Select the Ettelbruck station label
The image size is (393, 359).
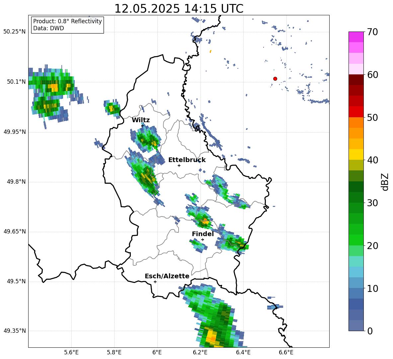coord(187,160)
